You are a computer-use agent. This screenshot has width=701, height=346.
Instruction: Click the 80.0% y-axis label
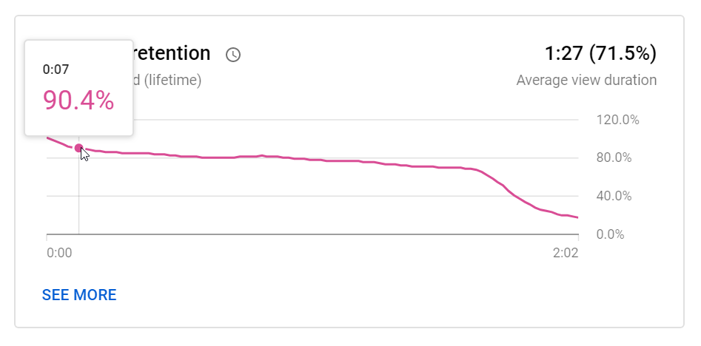coord(614,158)
